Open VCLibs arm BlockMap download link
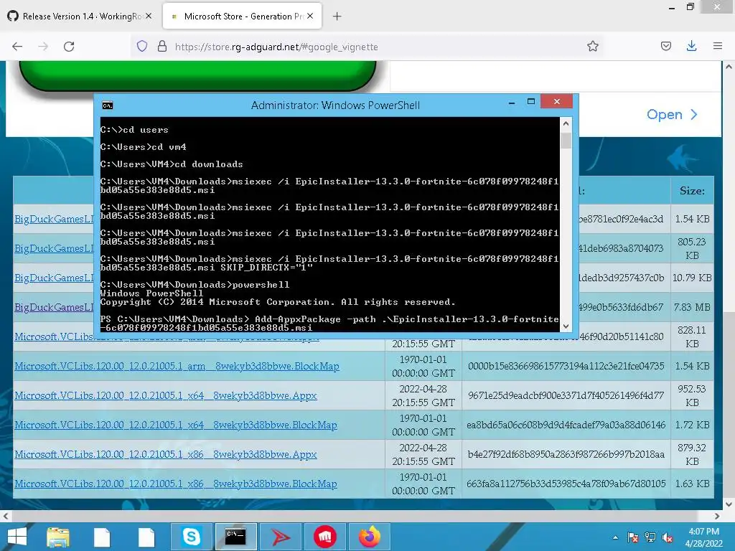 (x=177, y=366)
